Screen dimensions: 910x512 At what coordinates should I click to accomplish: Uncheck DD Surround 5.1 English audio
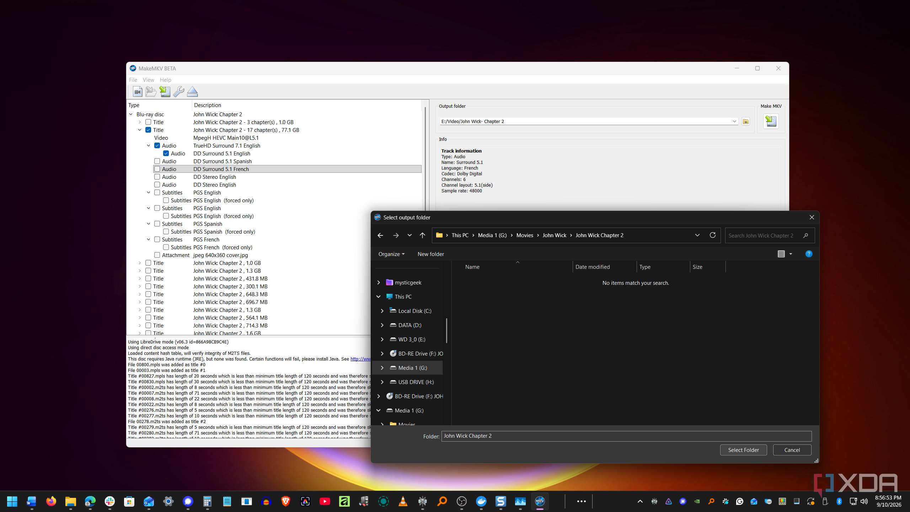click(x=166, y=154)
